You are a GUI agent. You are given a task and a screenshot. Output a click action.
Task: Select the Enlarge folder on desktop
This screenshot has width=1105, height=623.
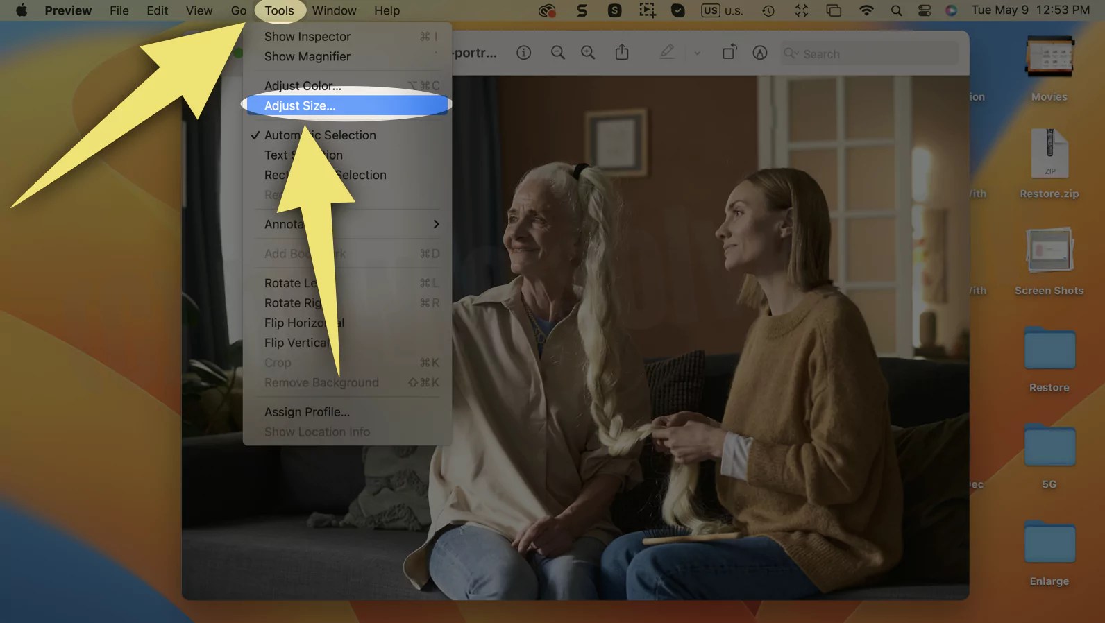click(1049, 552)
